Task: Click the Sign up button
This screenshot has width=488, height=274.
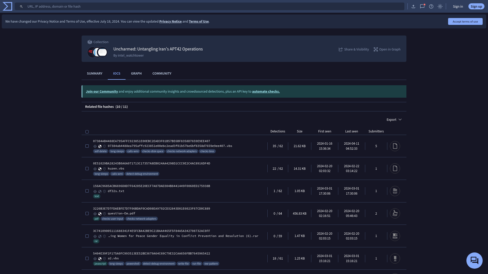Action: 476,7
